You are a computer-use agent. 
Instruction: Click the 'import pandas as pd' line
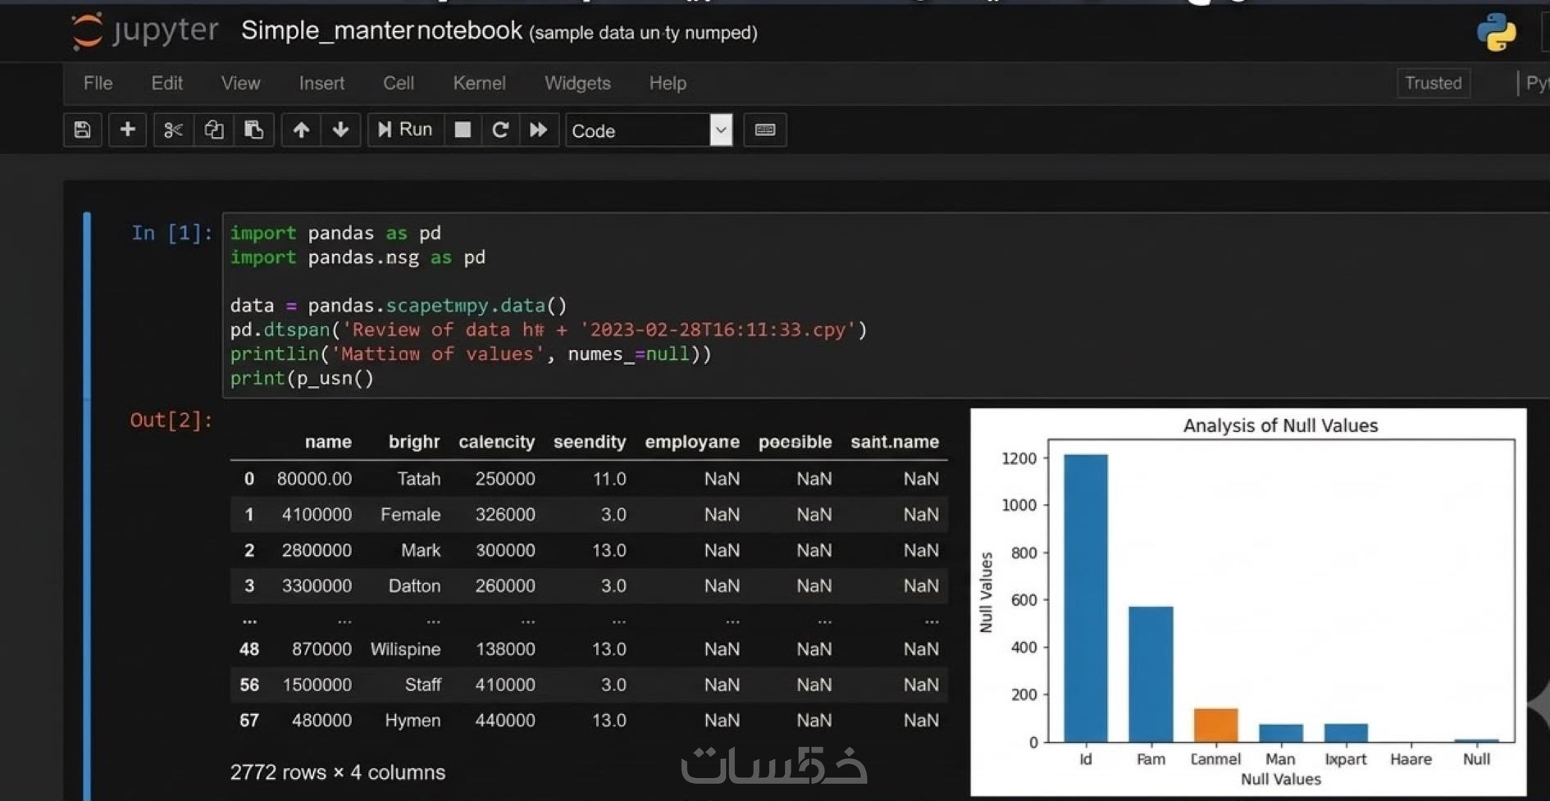point(335,233)
